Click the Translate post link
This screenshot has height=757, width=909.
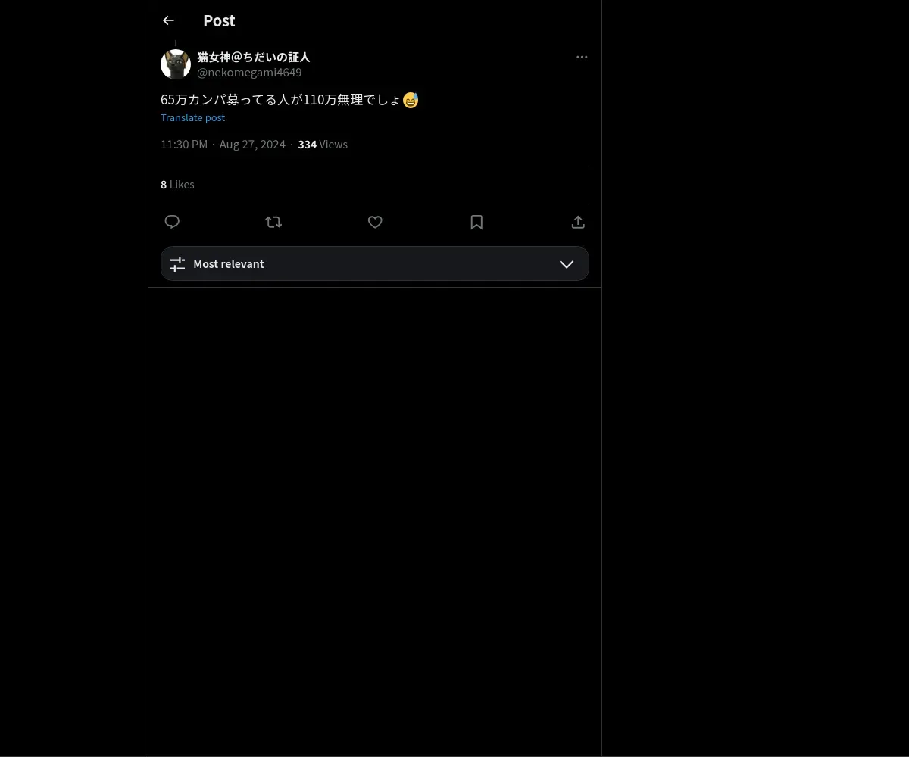click(x=192, y=117)
